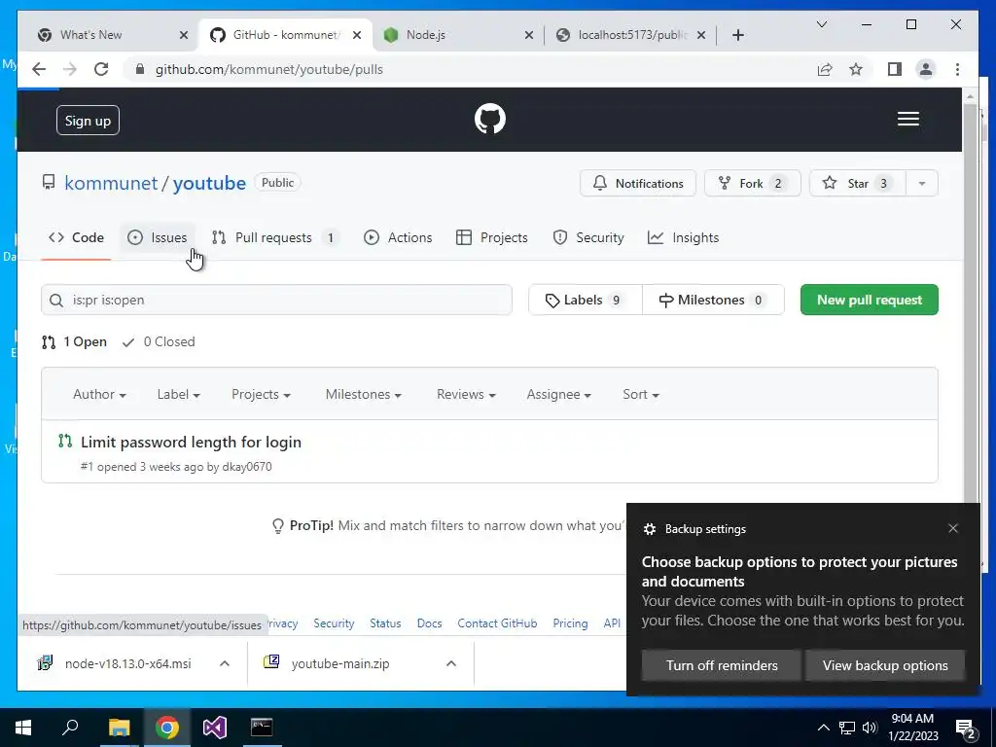
Task: Click the network tray icon
Action: tap(847, 728)
